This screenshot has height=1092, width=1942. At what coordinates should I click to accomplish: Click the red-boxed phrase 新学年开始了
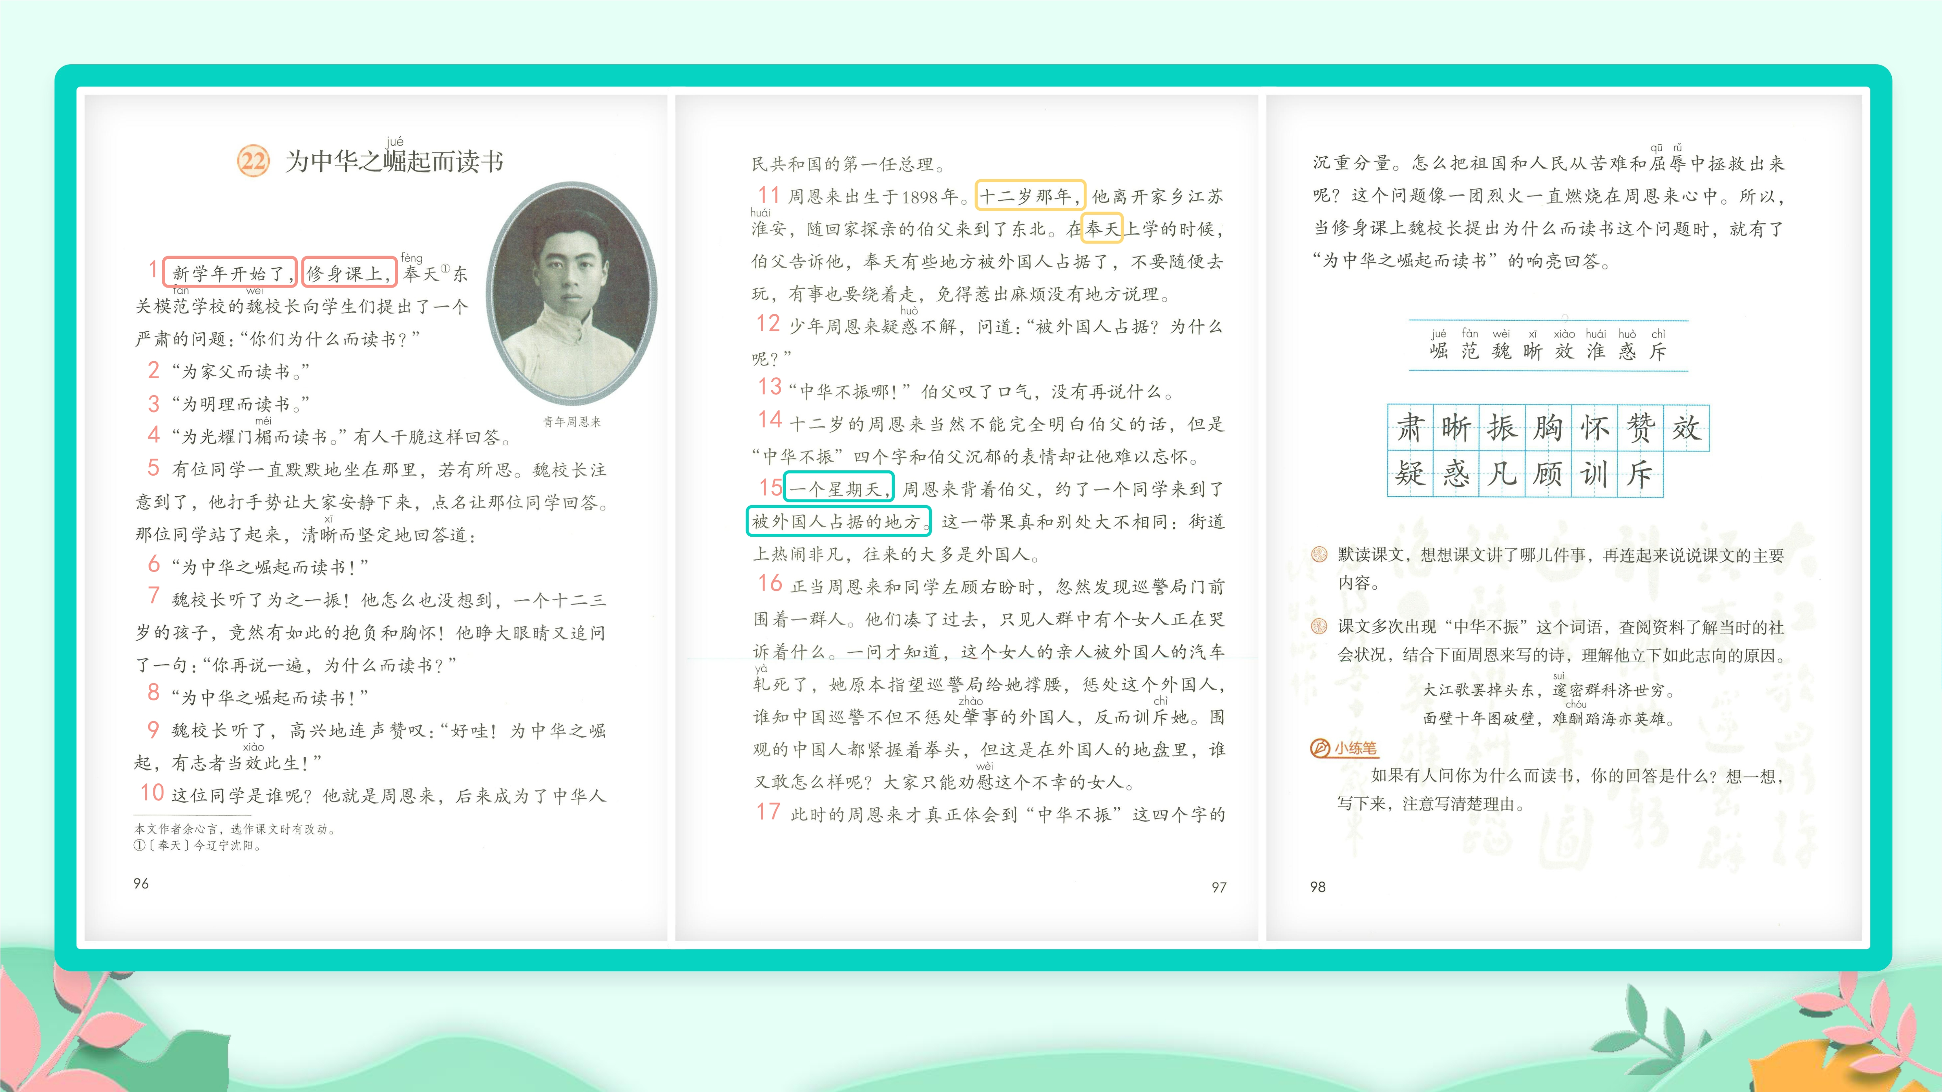(230, 272)
